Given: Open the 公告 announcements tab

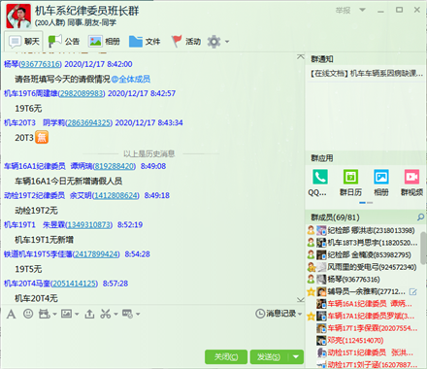Looking at the screenshot, I should click(x=64, y=42).
